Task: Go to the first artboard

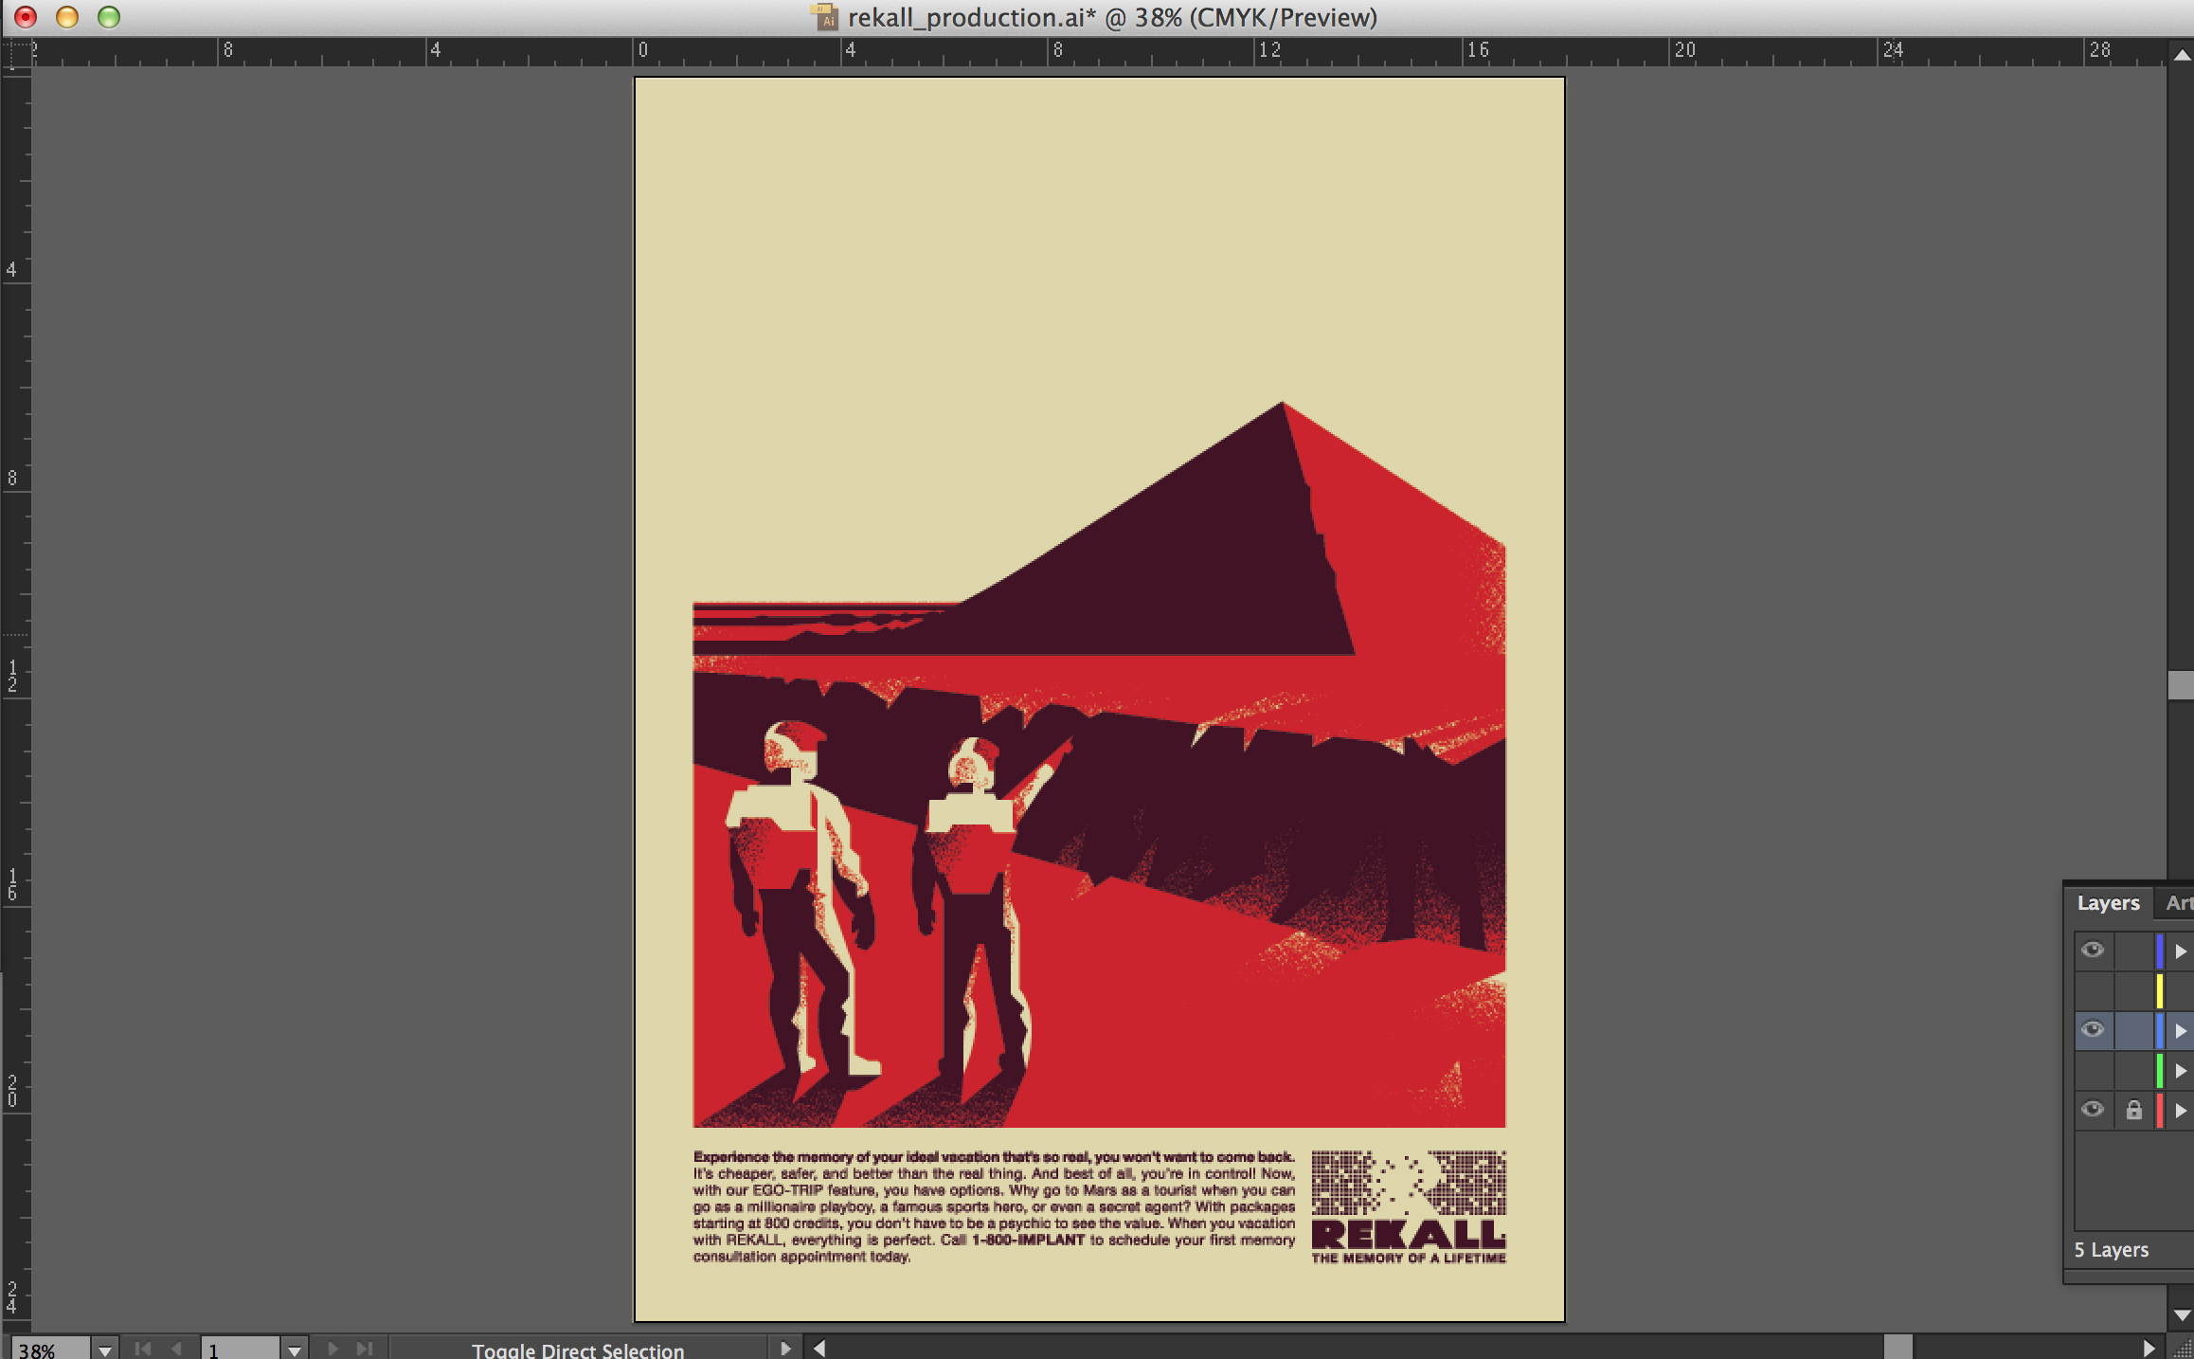Action: (143, 1348)
